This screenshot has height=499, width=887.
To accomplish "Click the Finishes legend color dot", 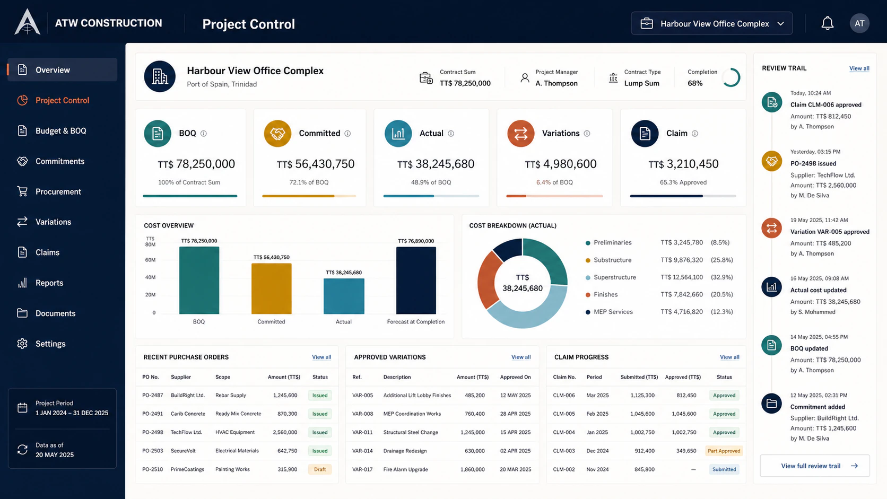I will point(588,295).
